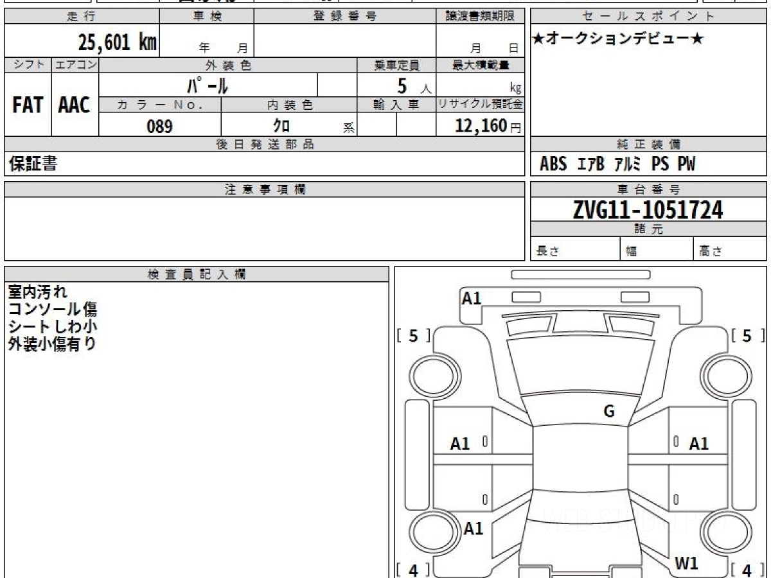Select the 幅 dimension cell
Viewport: 771px width, 578px height.
[657, 250]
